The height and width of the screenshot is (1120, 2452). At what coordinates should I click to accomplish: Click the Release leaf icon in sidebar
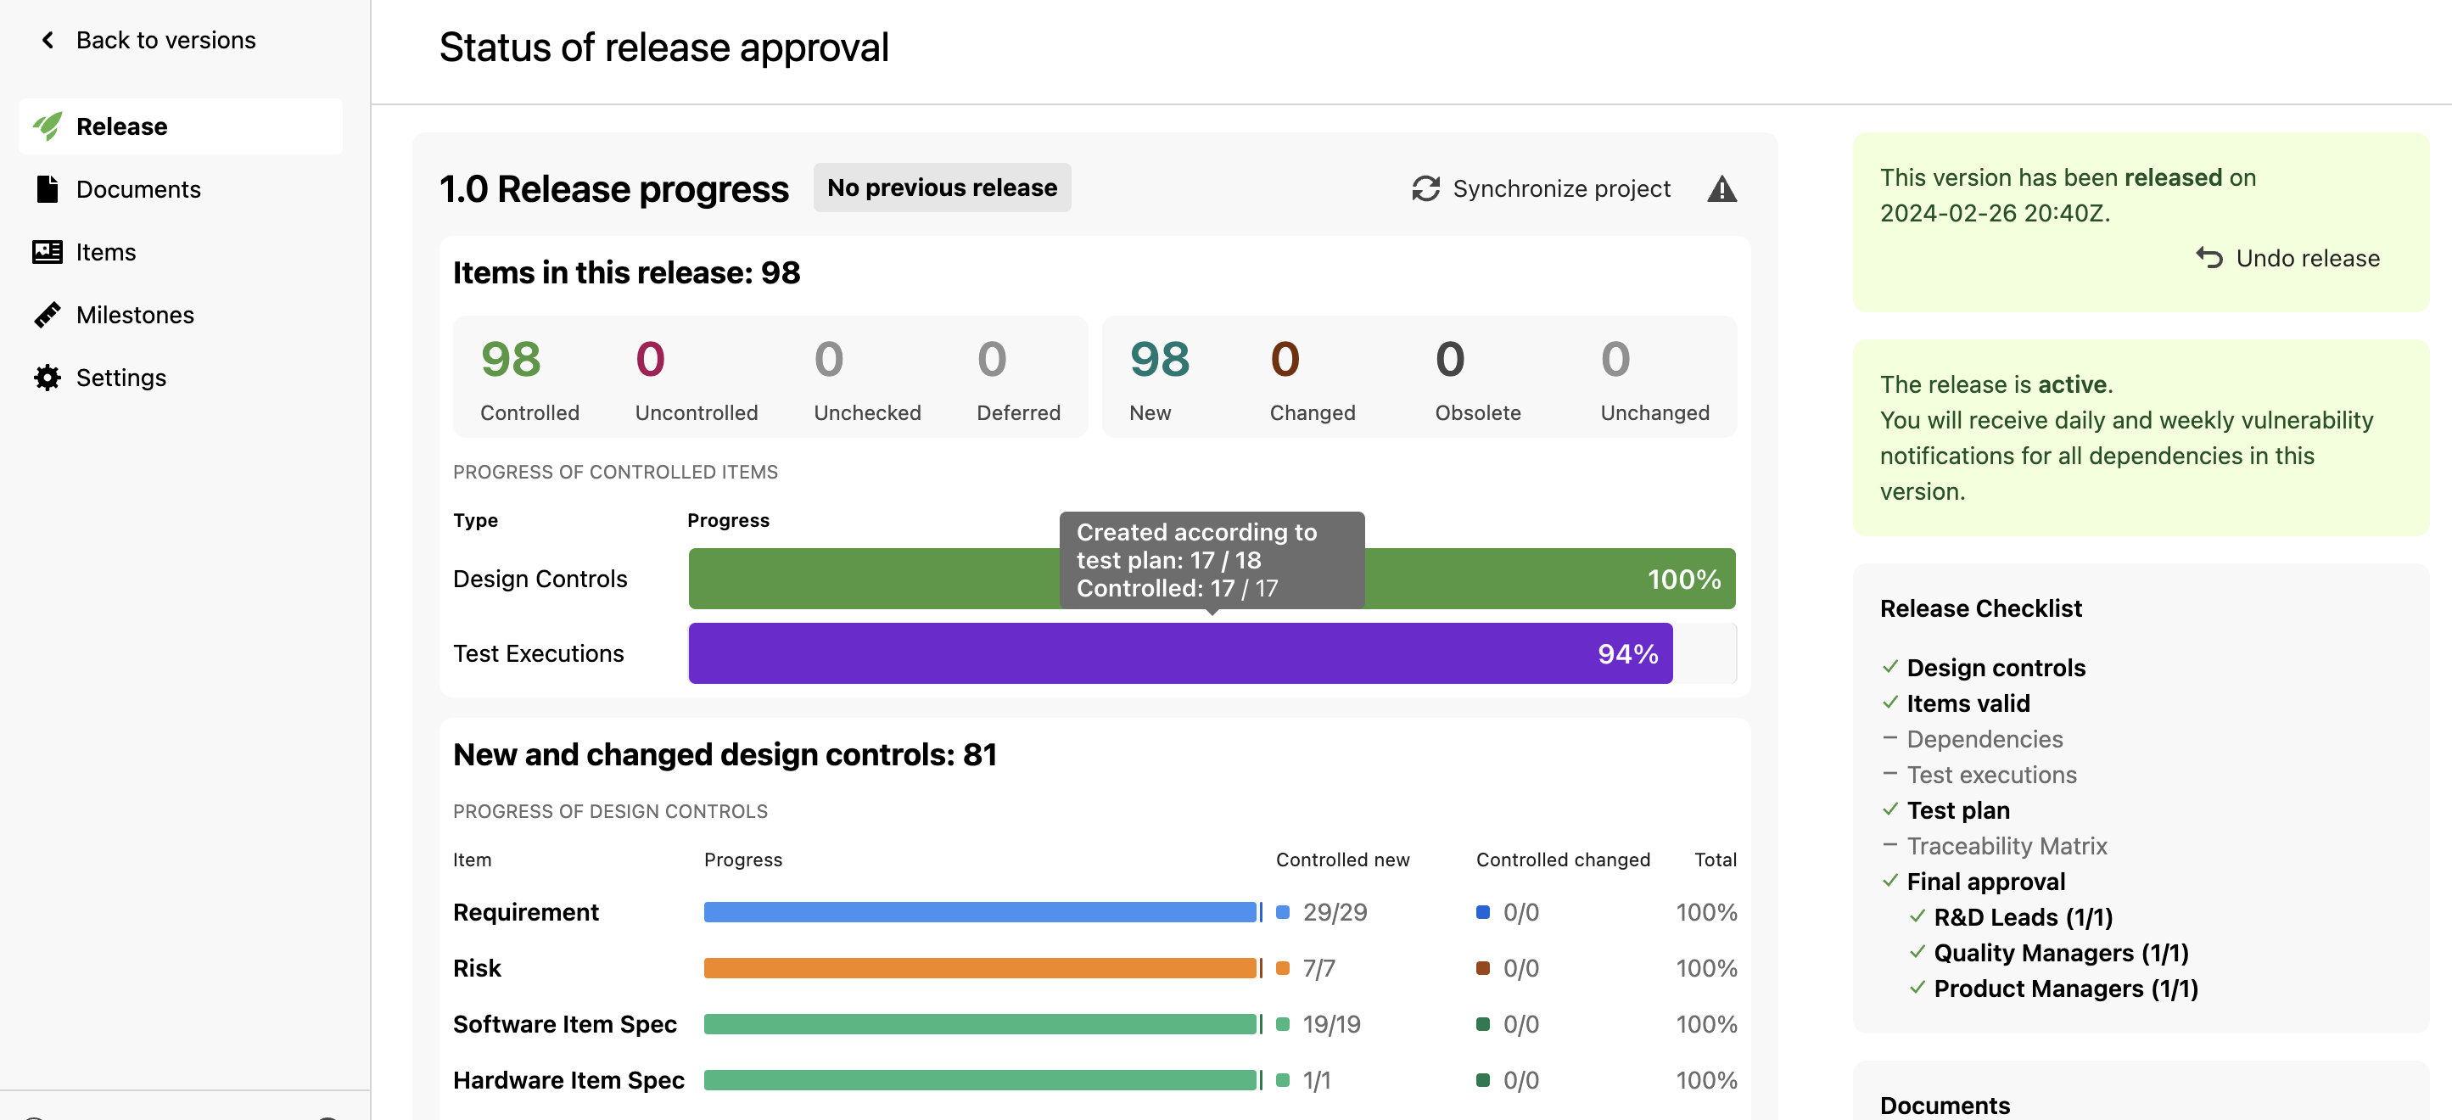48,126
